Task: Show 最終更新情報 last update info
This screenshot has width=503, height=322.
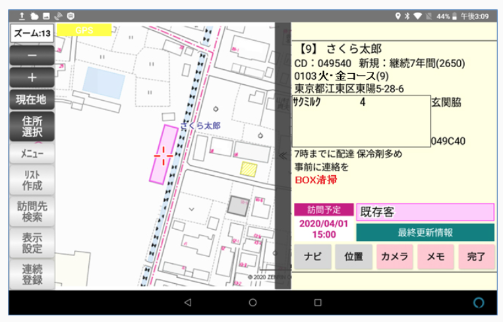Action: click(425, 232)
